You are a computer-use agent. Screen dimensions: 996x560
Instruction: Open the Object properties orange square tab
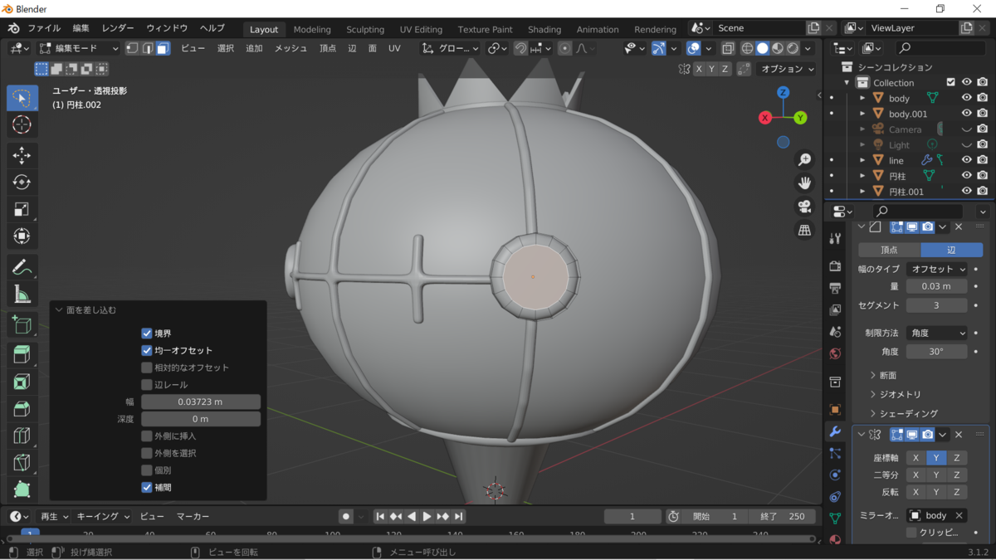835,409
